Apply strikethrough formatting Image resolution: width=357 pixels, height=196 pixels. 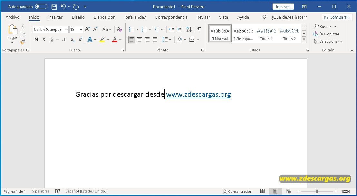(64, 40)
